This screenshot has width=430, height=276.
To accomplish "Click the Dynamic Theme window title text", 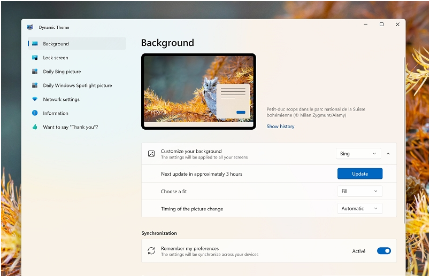I will (x=54, y=27).
